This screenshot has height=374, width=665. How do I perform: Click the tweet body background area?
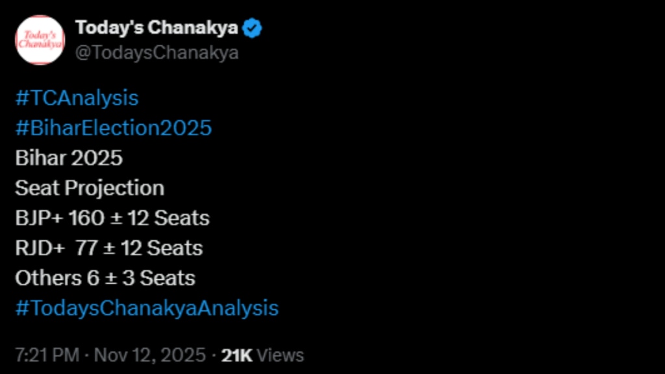click(x=422, y=195)
